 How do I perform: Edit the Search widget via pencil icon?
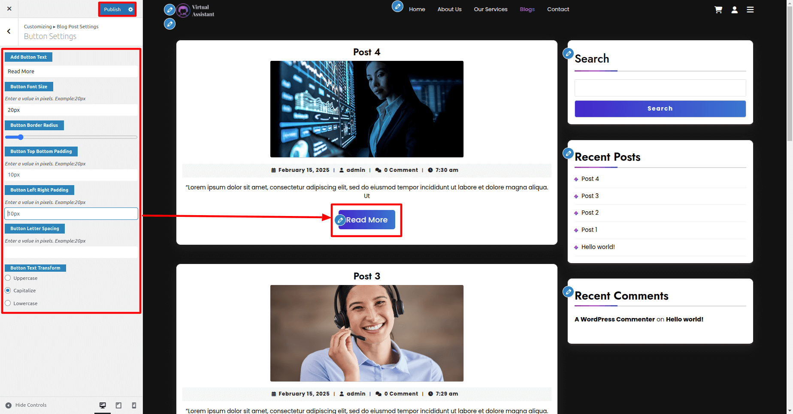pos(568,54)
